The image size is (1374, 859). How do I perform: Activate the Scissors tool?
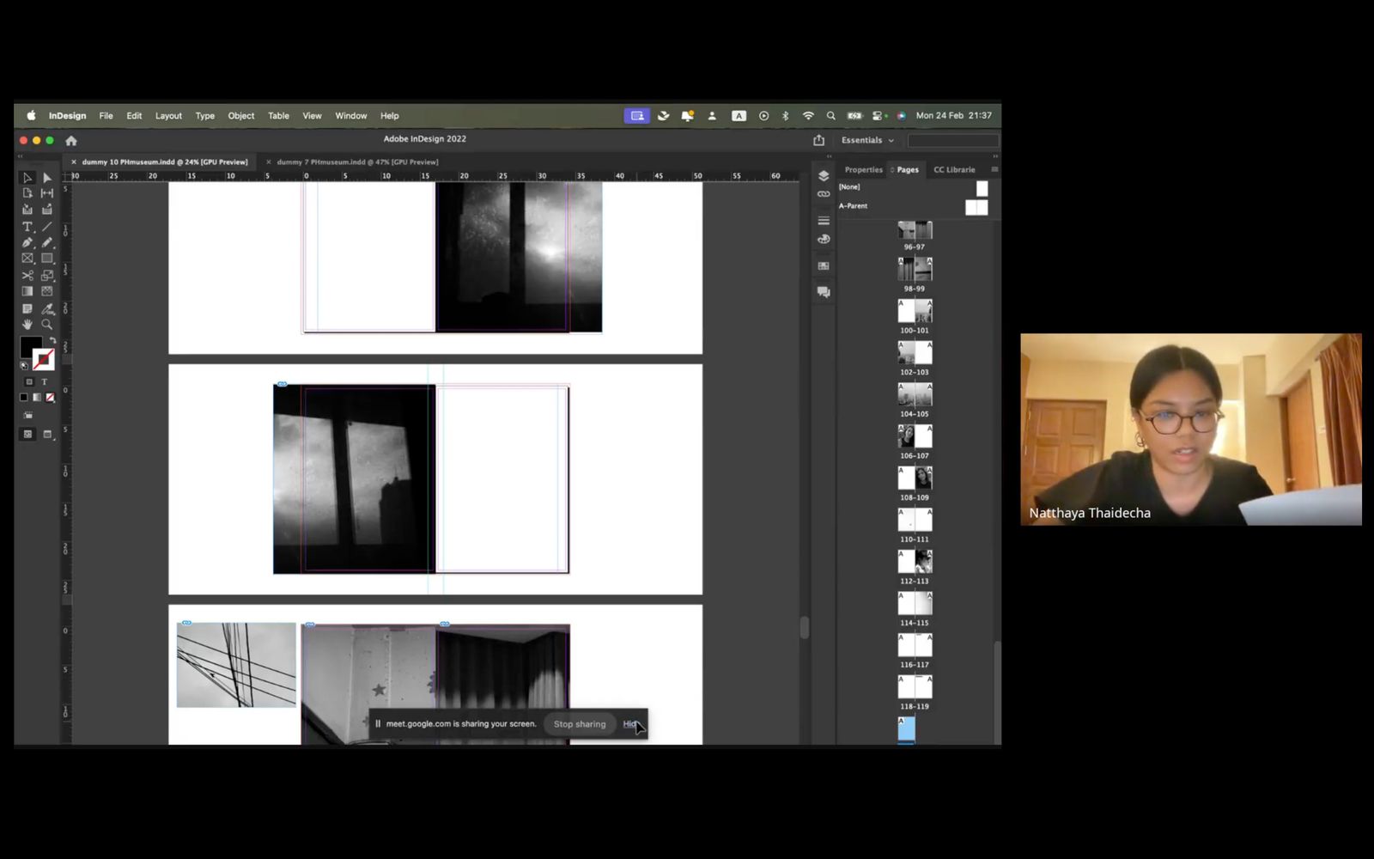click(27, 276)
